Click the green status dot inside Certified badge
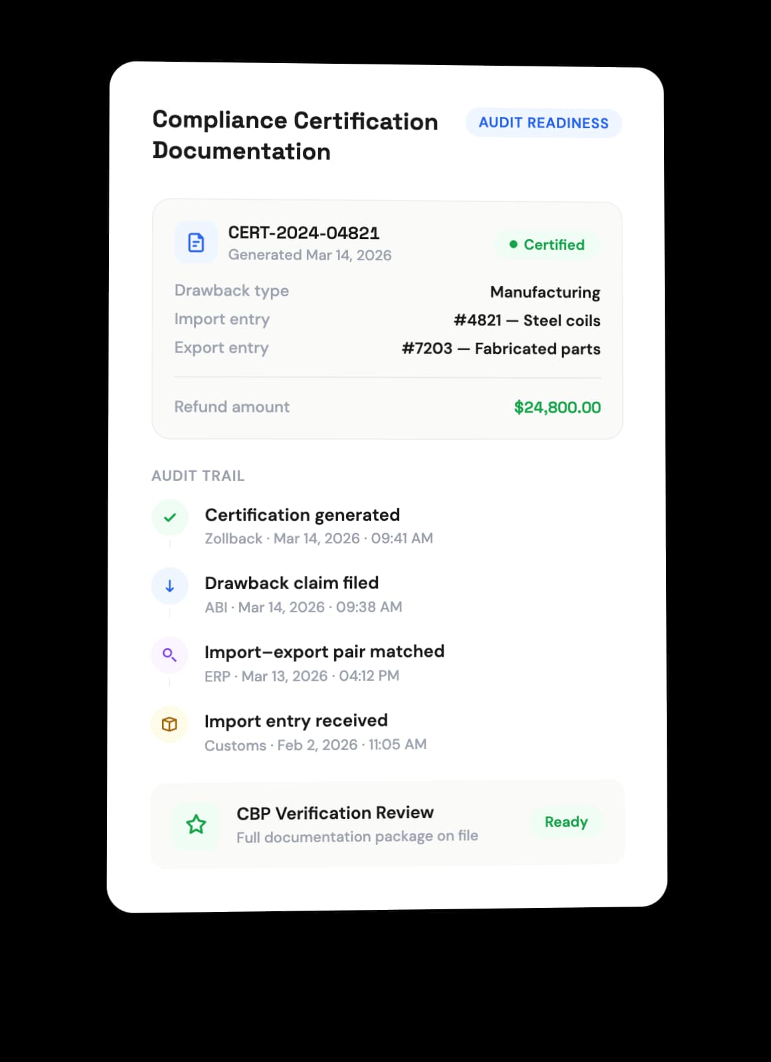 [512, 244]
